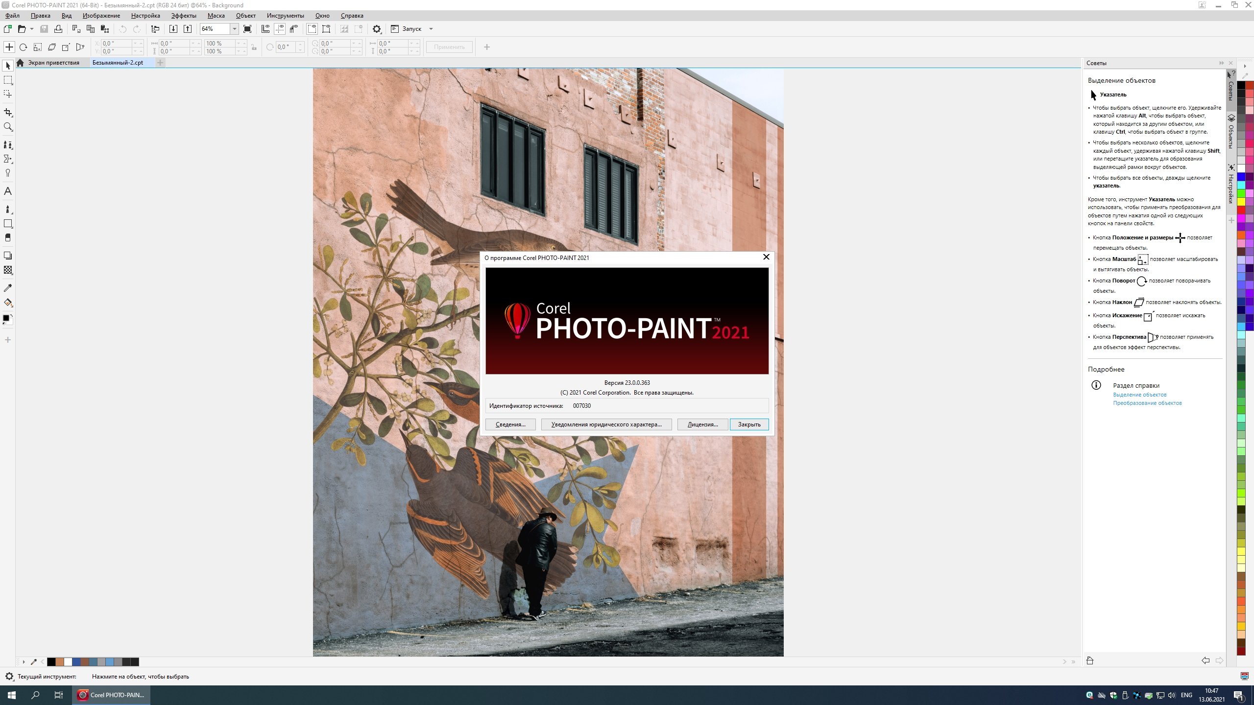Click the Закрыть button in dialog

[x=749, y=424]
